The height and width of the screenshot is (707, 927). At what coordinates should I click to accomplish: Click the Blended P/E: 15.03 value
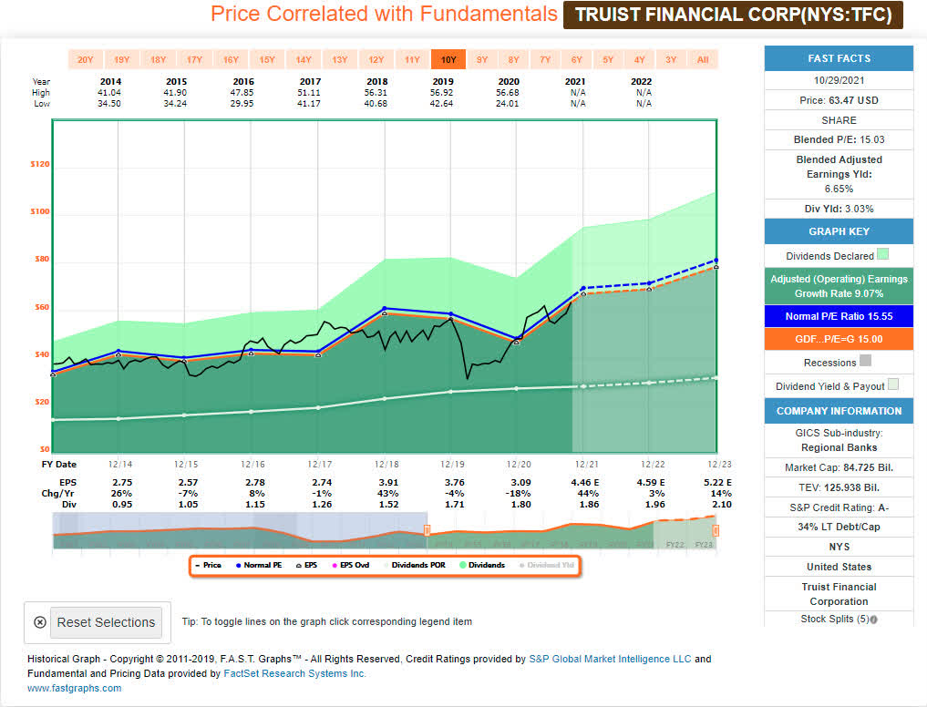[x=839, y=140]
